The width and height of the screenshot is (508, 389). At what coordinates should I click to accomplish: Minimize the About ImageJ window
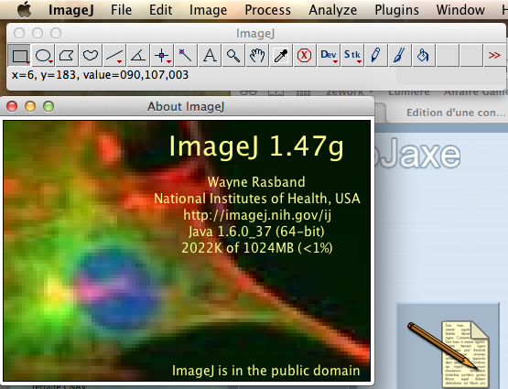tap(30, 106)
